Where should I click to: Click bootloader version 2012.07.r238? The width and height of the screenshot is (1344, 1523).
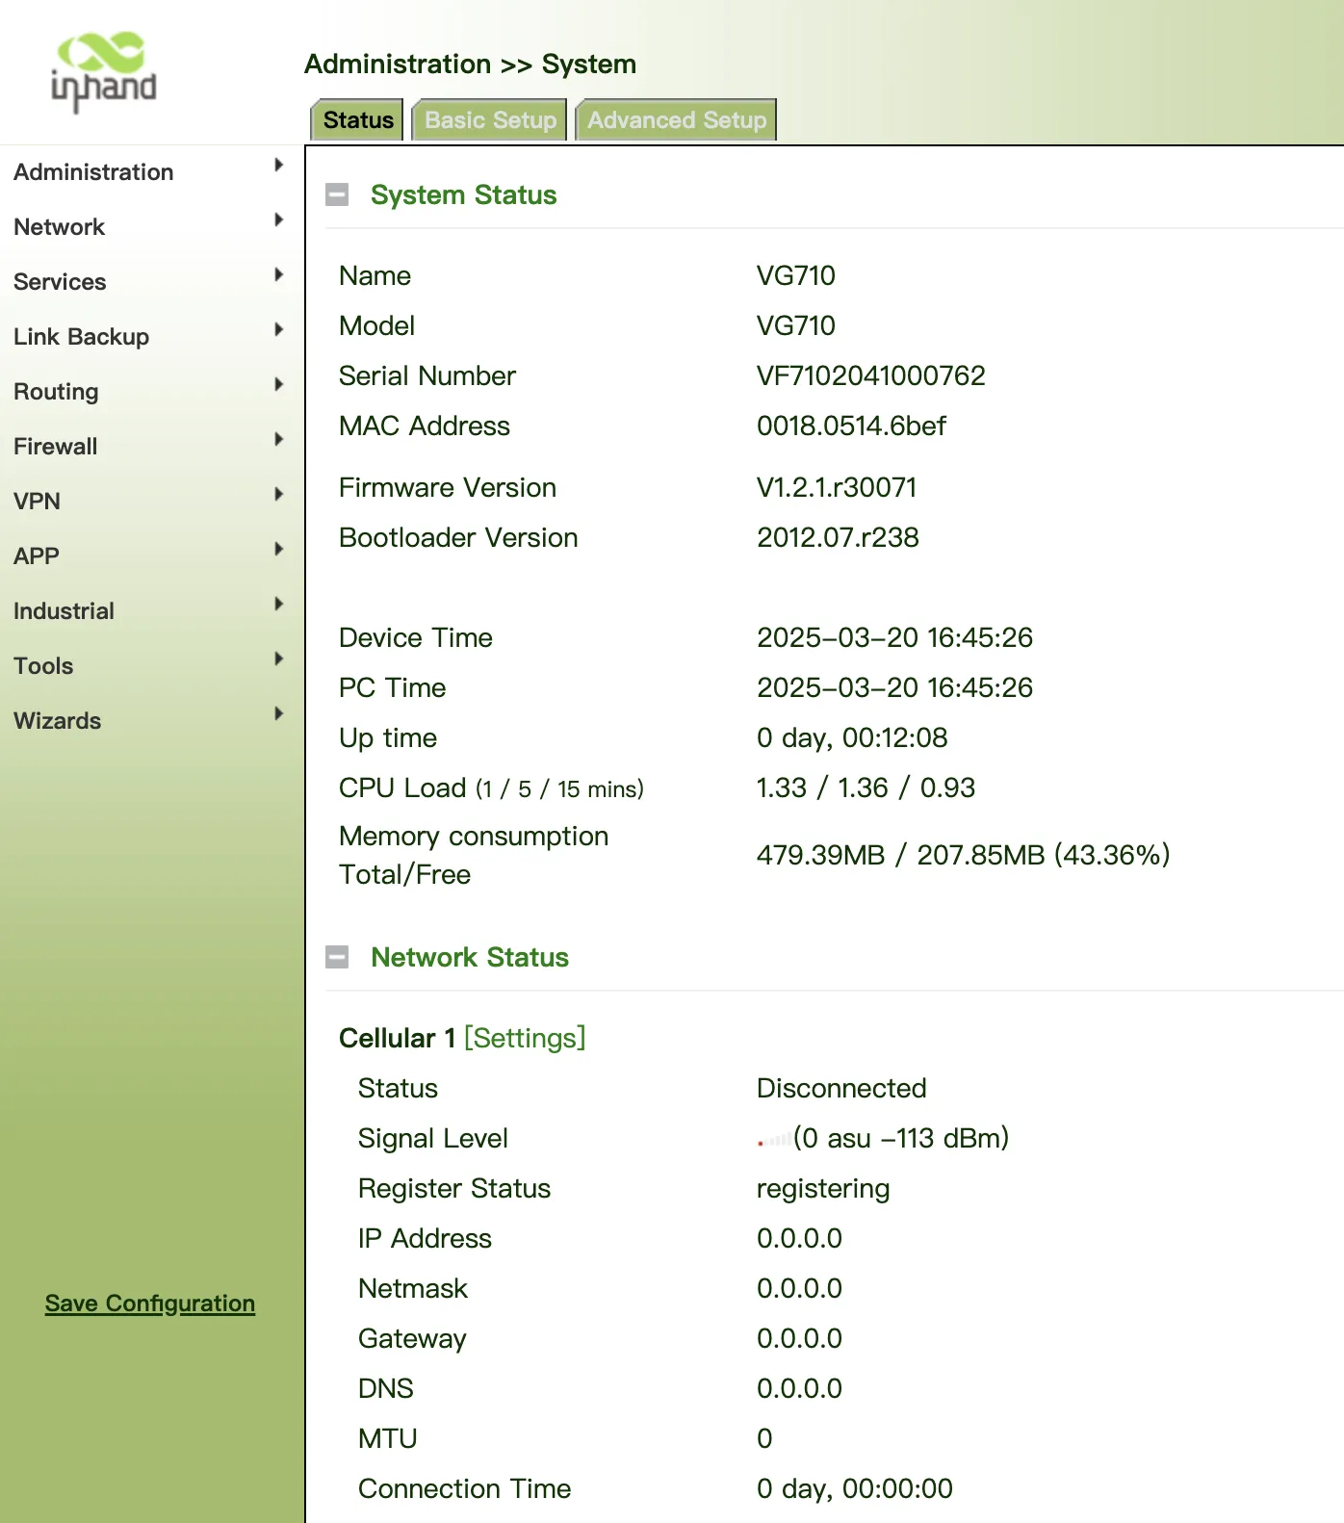click(838, 537)
